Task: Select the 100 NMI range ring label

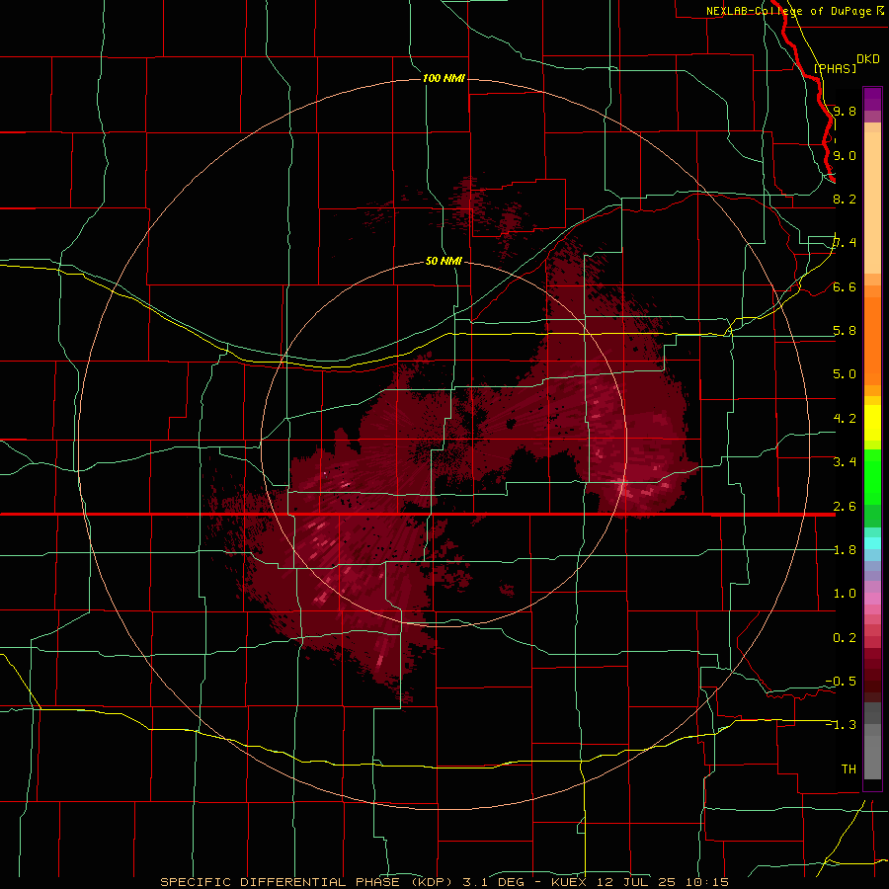Action: [x=444, y=78]
